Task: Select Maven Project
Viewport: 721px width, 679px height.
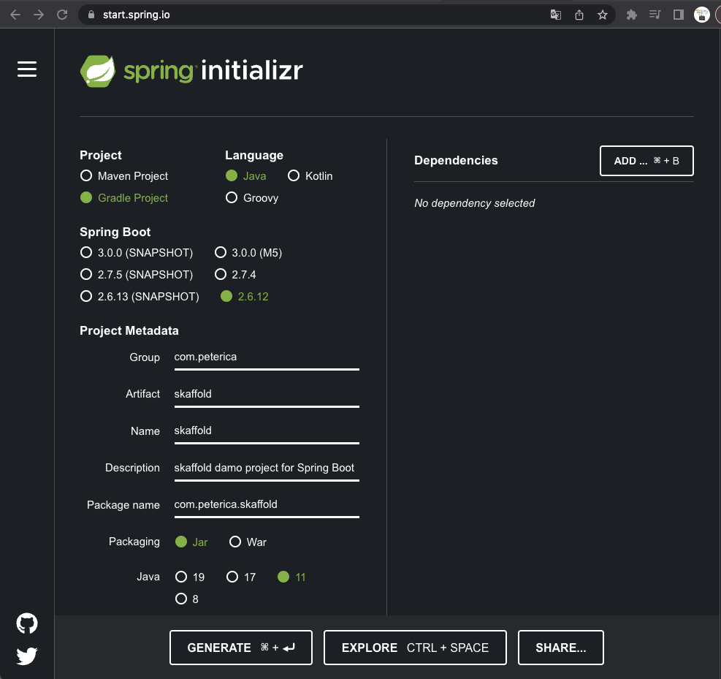Action: [x=124, y=175]
